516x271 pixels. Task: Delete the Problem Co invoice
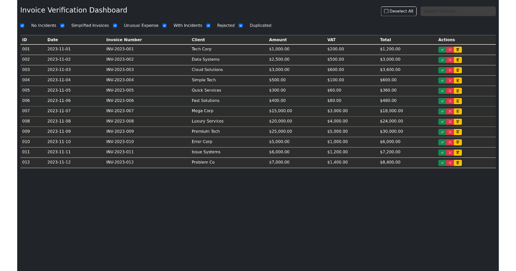[458, 163]
